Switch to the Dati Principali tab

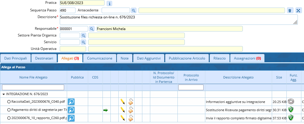[15, 58]
